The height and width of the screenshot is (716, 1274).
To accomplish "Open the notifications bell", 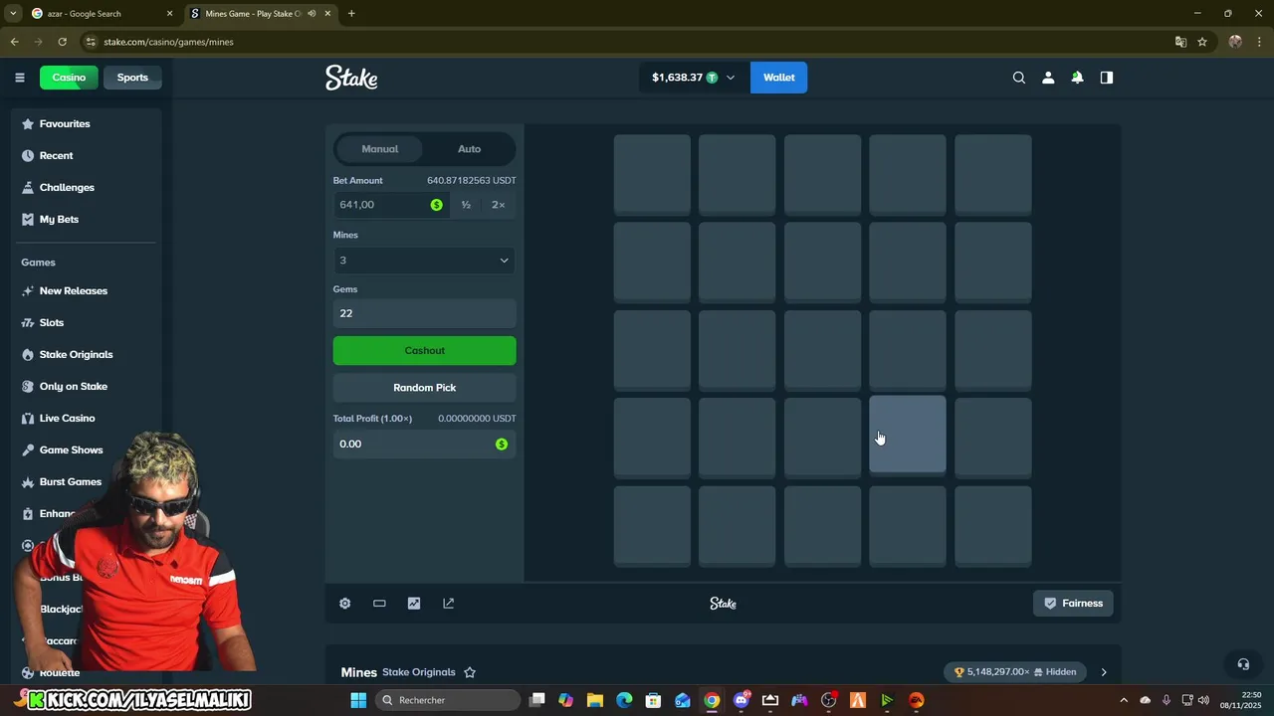I will point(1077,78).
